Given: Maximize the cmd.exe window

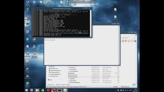Looking at the screenshot, I should 86,8.
